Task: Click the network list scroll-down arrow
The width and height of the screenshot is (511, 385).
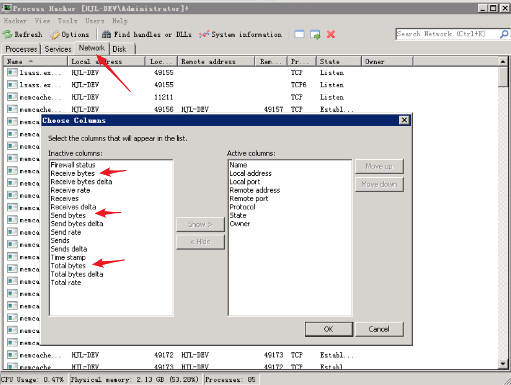Action: [x=503, y=364]
